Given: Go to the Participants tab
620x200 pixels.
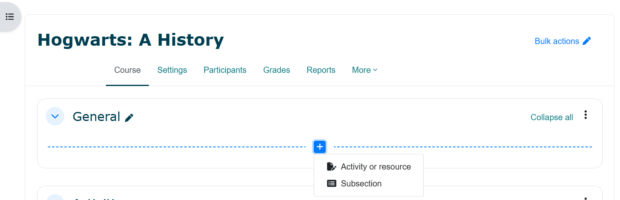Looking at the screenshot, I should point(225,70).
